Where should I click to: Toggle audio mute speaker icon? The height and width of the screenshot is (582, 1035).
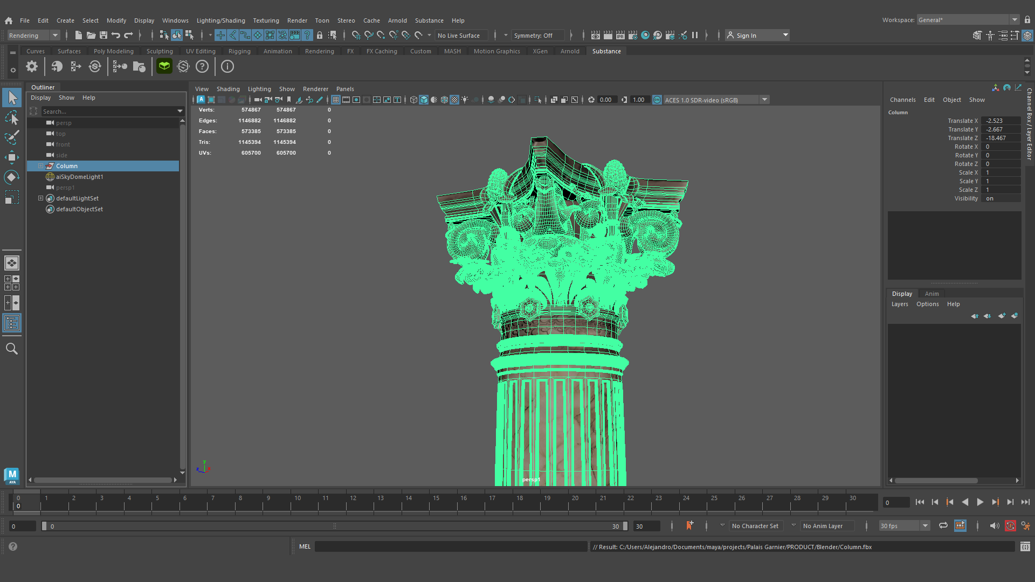coord(994,525)
